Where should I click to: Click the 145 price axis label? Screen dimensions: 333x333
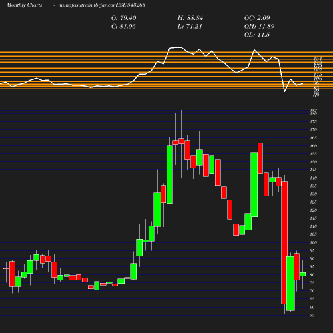pos(314,170)
